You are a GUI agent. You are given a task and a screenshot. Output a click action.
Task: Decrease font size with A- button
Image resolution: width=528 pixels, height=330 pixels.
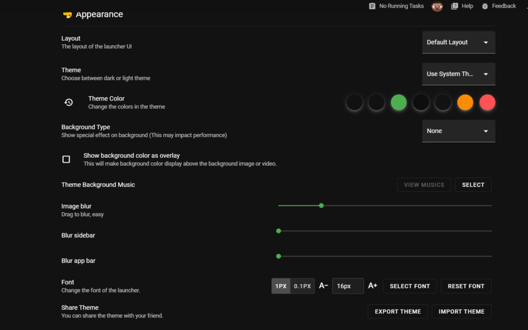tap(323, 286)
